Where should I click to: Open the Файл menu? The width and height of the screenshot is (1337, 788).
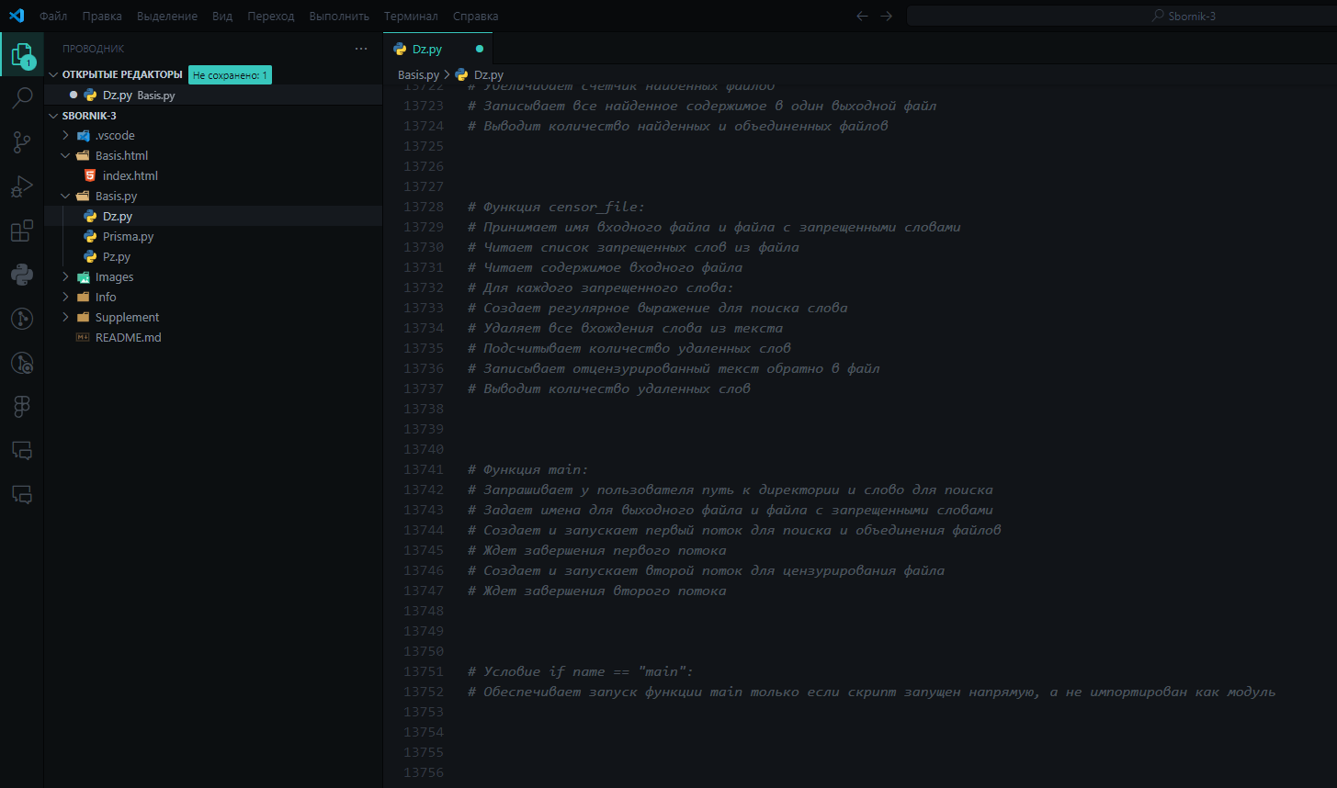53,16
